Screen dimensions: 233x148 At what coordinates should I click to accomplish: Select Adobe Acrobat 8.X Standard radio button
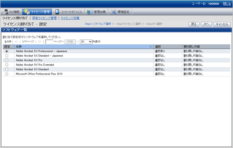pos(7,56)
